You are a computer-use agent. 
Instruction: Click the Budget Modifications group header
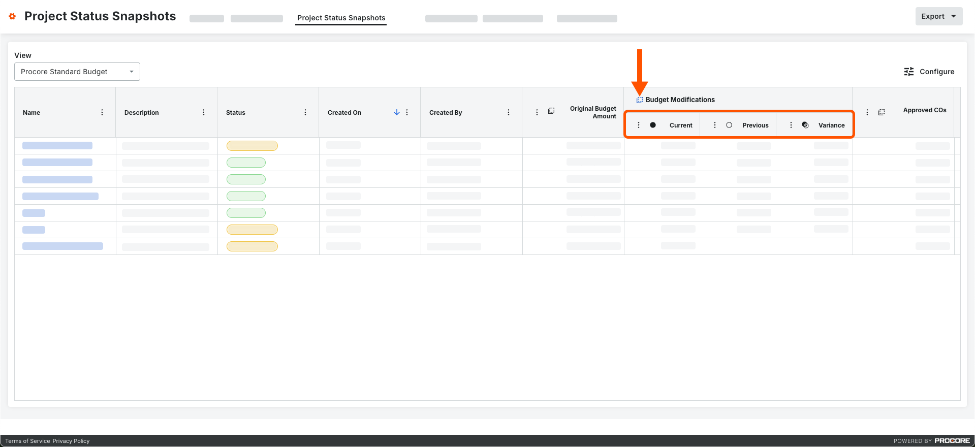(680, 100)
